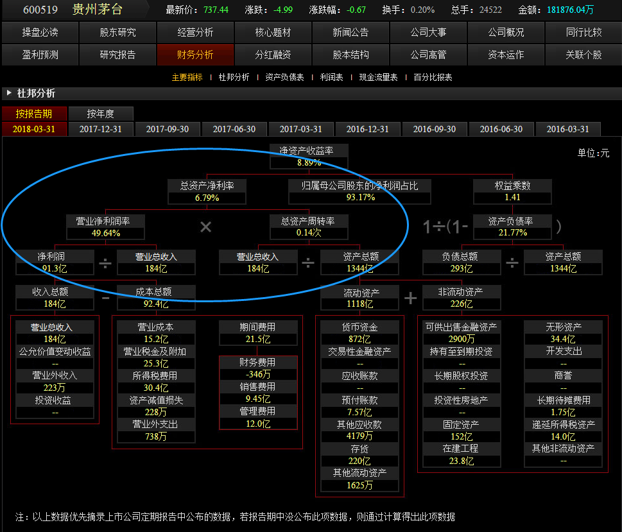Click the 资产负债率 21.77% box
Viewport: 622px width, 532px height.
[x=512, y=227]
